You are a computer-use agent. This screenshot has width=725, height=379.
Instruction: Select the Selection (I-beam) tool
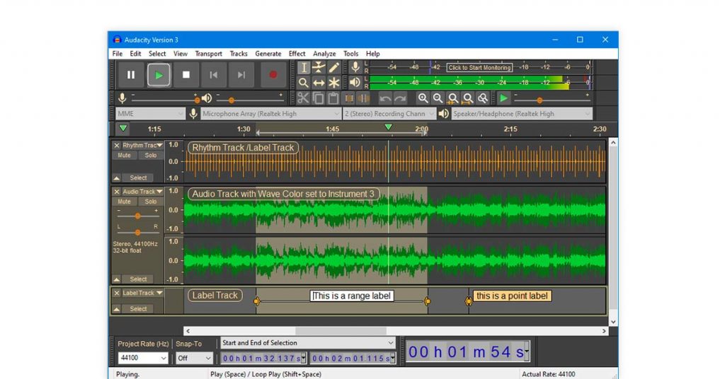pyautogui.click(x=303, y=67)
